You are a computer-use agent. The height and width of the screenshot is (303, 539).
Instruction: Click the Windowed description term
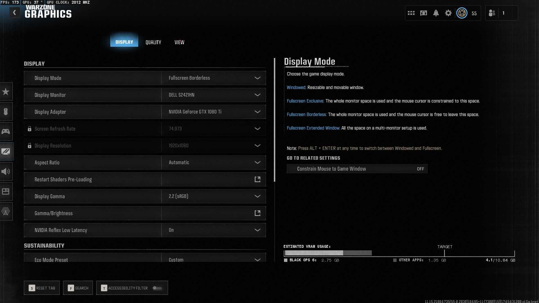click(296, 87)
